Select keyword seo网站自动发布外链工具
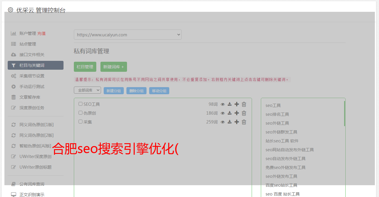This screenshot has height=197, width=379. coord(289,150)
